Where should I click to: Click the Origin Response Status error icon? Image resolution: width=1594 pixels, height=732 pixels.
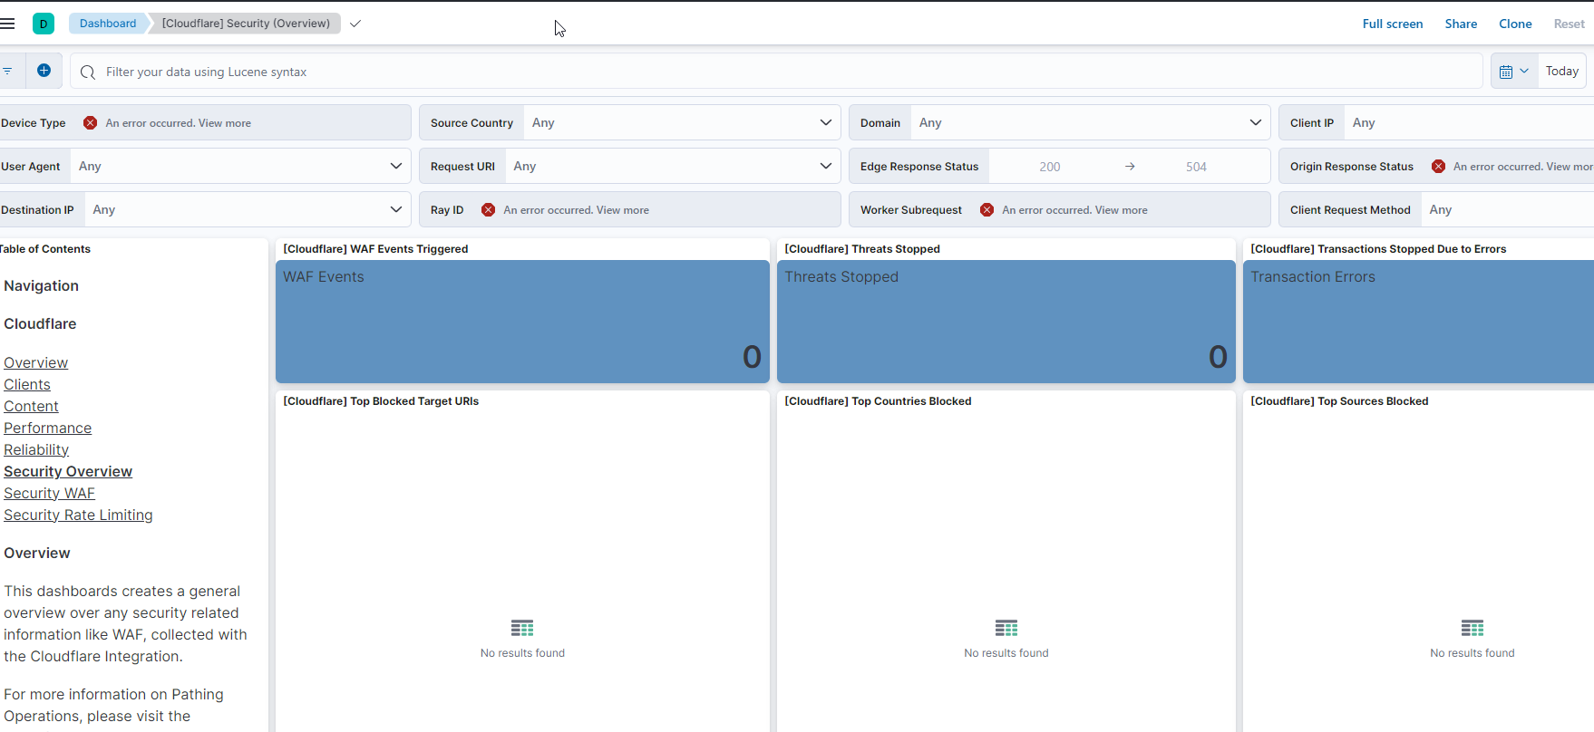[1439, 167]
